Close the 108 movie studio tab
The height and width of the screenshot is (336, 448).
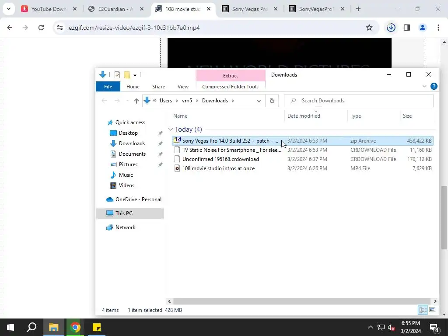click(209, 9)
